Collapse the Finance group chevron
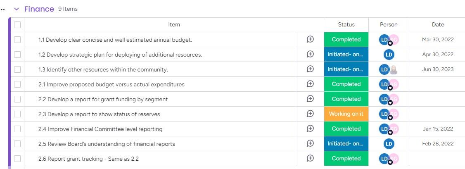Image resolution: width=465 pixels, height=169 pixels. point(17,9)
